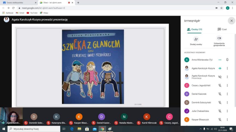The image size is (236, 132).
Task: Mute presentation audio of Agata Karolczyk-Kozyra
Action: point(220,77)
